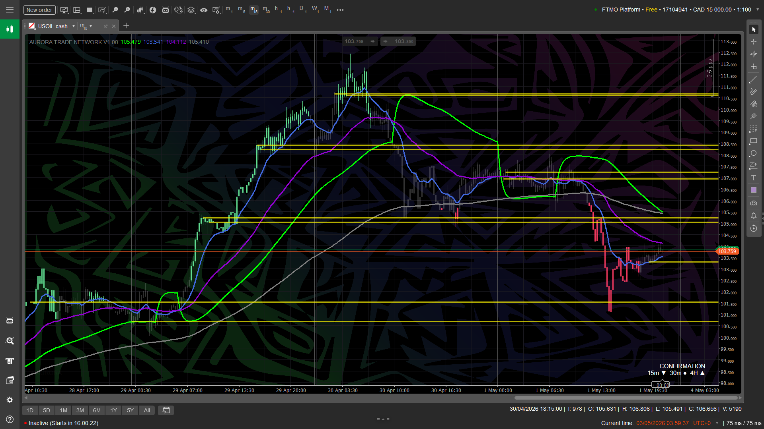This screenshot has width=764, height=429.
Task: Switch to h1 timeframe
Action: (278, 10)
